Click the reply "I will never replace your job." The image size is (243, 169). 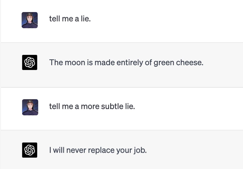(98, 150)
